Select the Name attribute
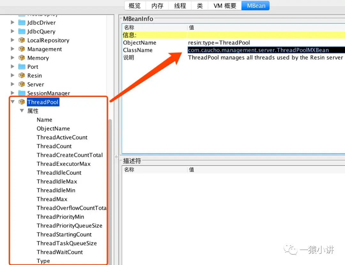This screenshot has width=345, height=265. click(44, 120)
